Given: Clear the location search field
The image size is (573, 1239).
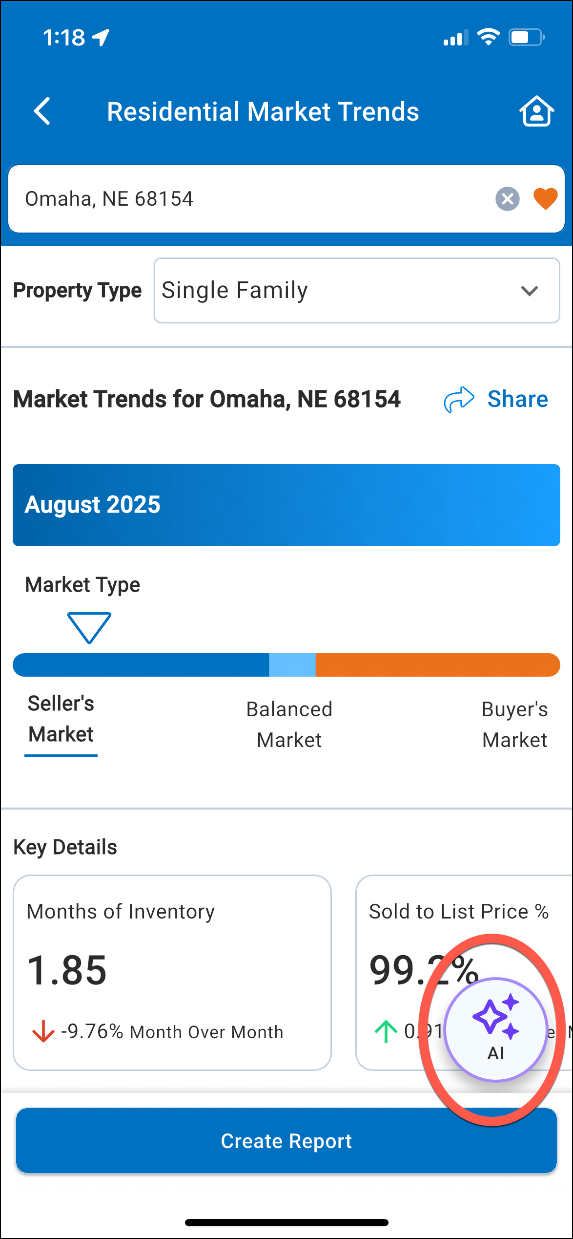Looking at the screenshot, I should point(507,199).
